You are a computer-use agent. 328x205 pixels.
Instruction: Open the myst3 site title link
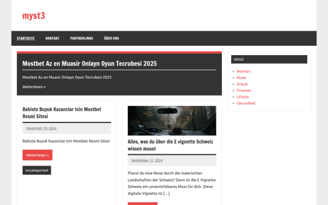(x=34, y=16)
